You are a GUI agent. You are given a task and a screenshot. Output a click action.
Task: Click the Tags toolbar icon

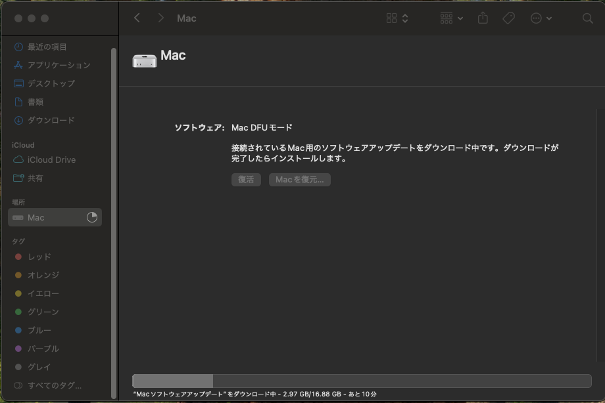(x=508, y=18)
